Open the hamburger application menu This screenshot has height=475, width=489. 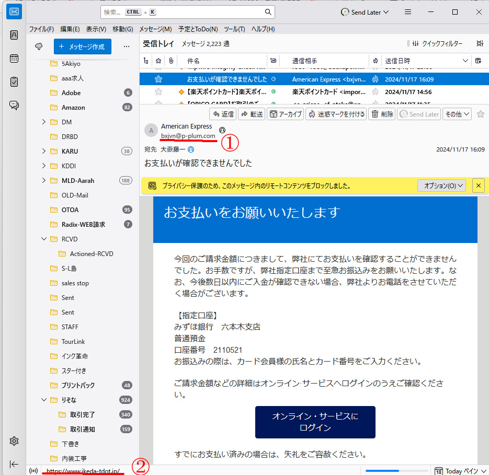coord(407,12)
